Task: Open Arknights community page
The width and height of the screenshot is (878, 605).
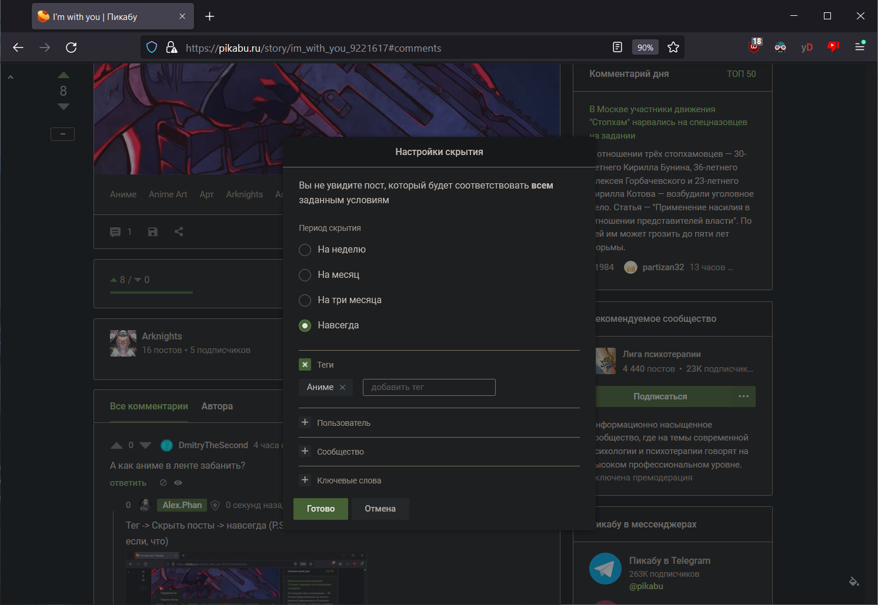Action: point(162,337)
